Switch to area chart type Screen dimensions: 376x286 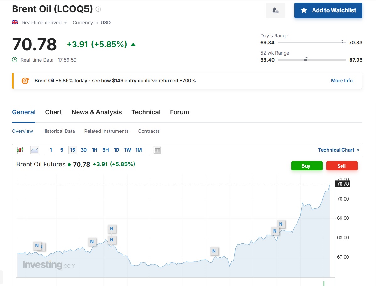click(35, 150)
